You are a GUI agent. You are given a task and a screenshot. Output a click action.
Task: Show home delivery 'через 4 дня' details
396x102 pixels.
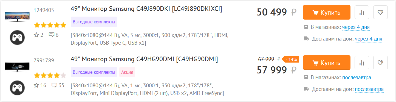click(x=369, y=39)
